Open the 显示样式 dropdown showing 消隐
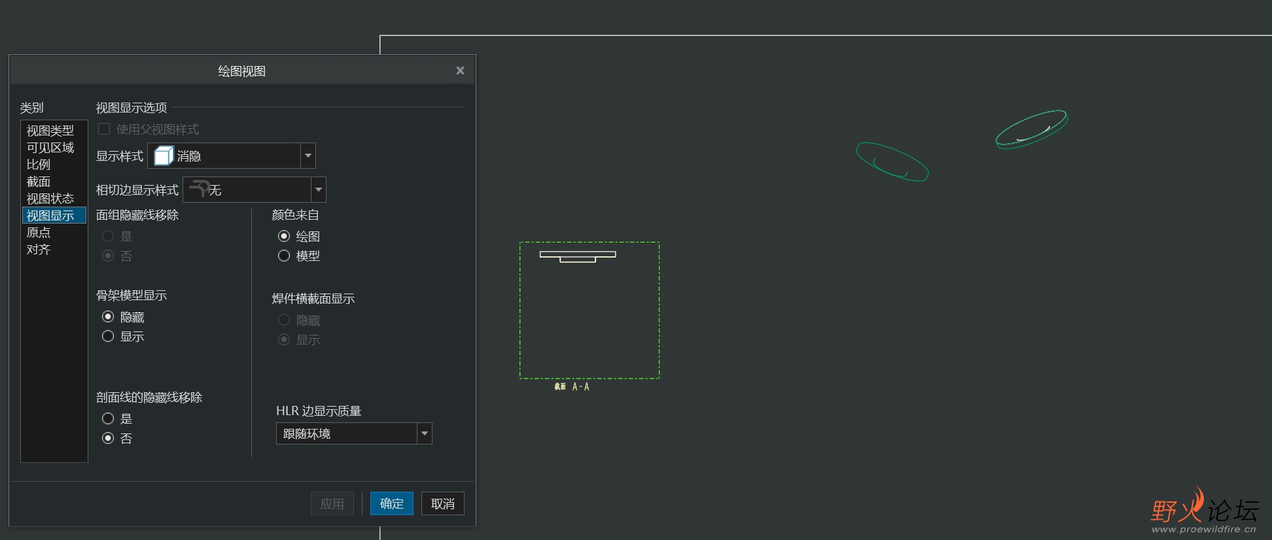The height and width of the screenshot is (540, 1272). 232,156
